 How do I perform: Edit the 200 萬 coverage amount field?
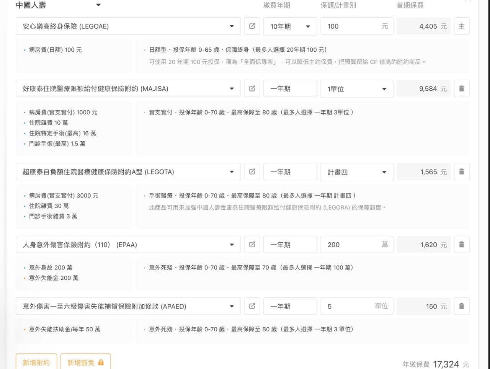(350, 245)
